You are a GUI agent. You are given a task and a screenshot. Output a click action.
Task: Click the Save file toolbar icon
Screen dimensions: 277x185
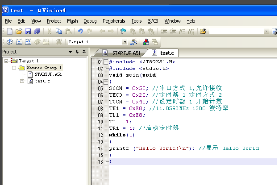[x=28, y=31]
